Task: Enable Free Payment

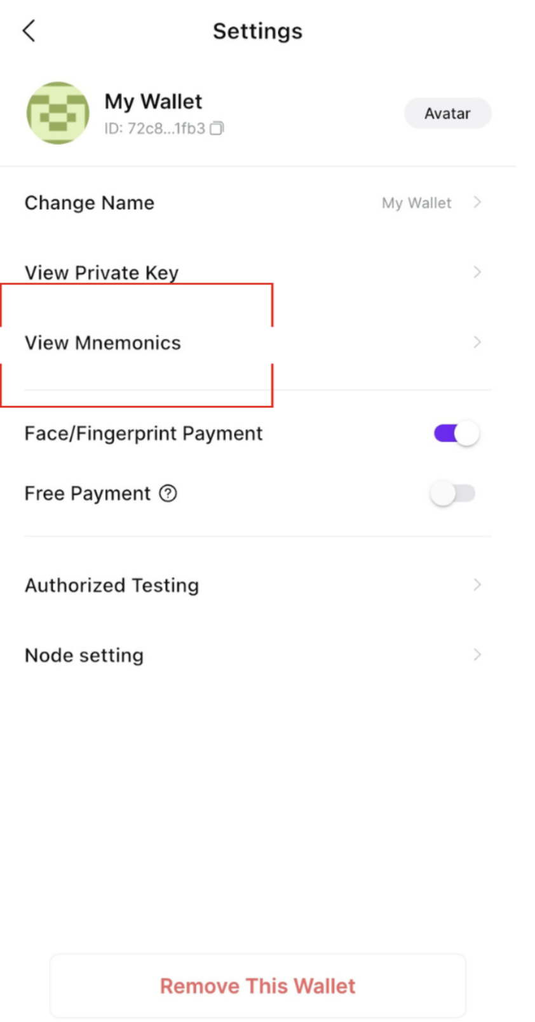Action: [453, 493]
